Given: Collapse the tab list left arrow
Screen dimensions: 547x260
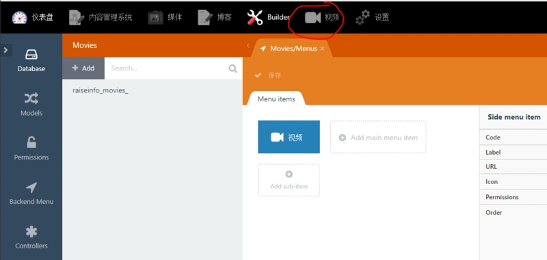Looking at the screenshot, I should point(248,45).
